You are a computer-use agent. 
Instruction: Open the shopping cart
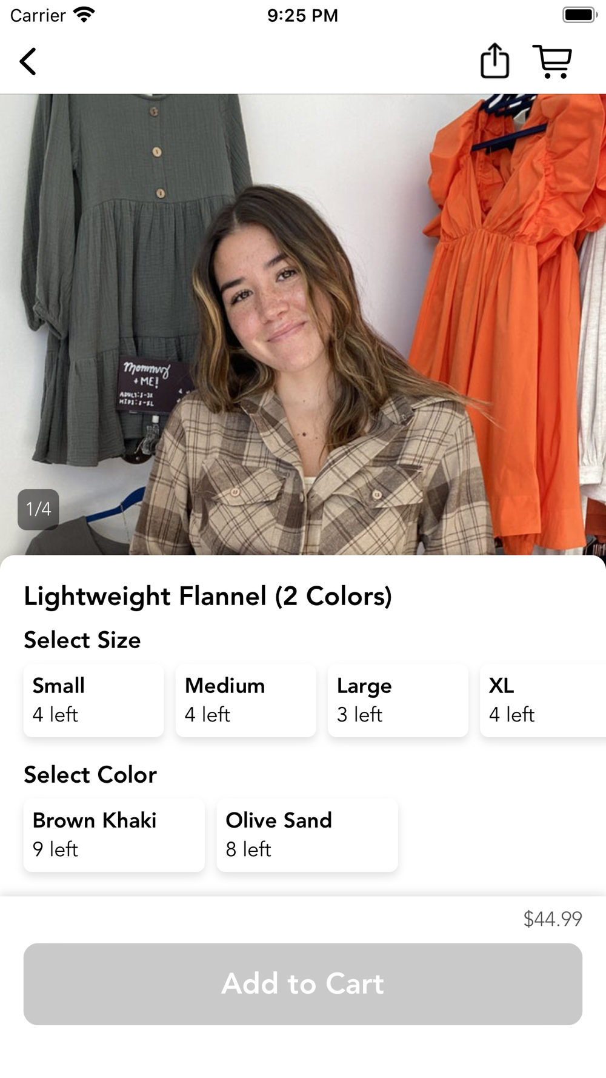[552, 61]
